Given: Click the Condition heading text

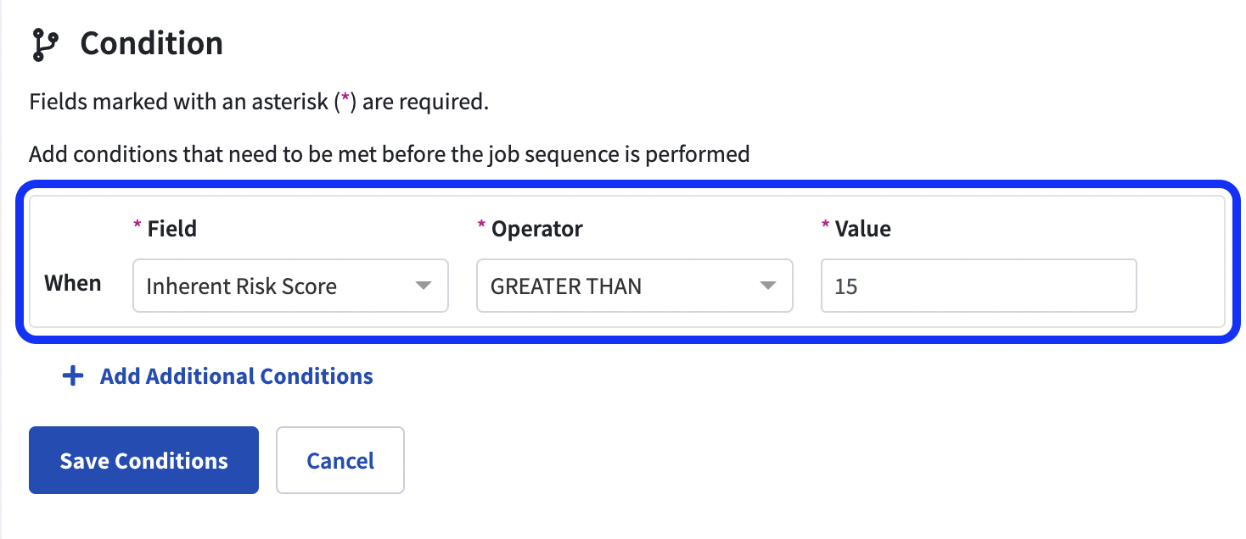Looking at the screenshot, I should pyautogui.click(x=151, y=43).
